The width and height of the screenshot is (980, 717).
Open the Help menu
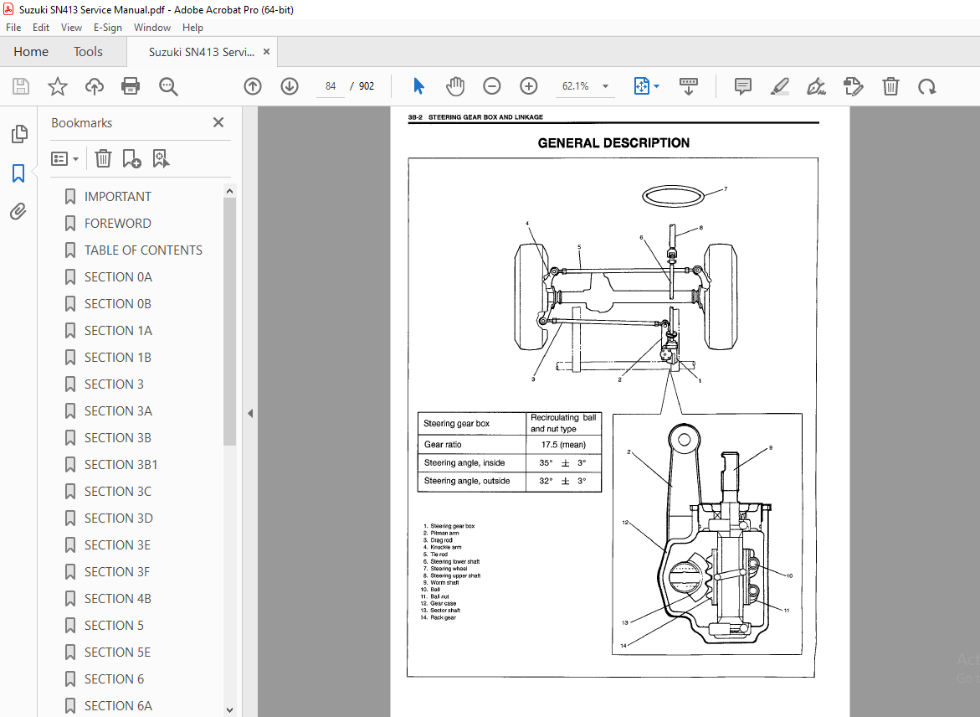[x=192, y=28]
